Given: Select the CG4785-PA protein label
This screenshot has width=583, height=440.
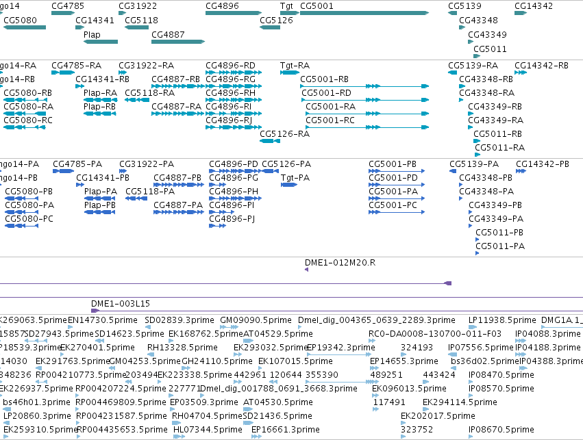Looking at the screenshot, I should [77, 164].
